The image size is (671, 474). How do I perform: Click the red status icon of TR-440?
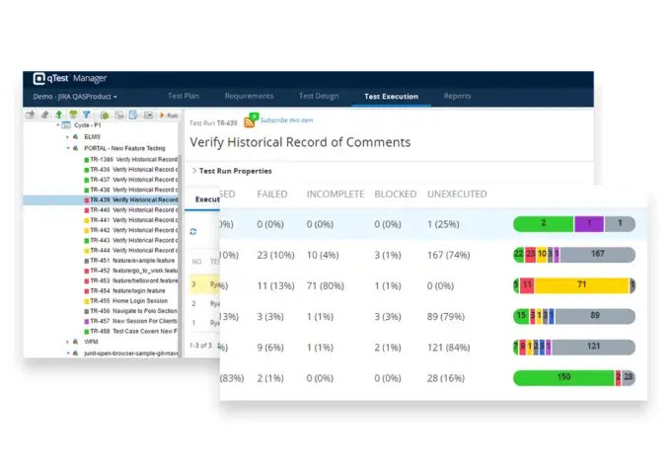88,210
